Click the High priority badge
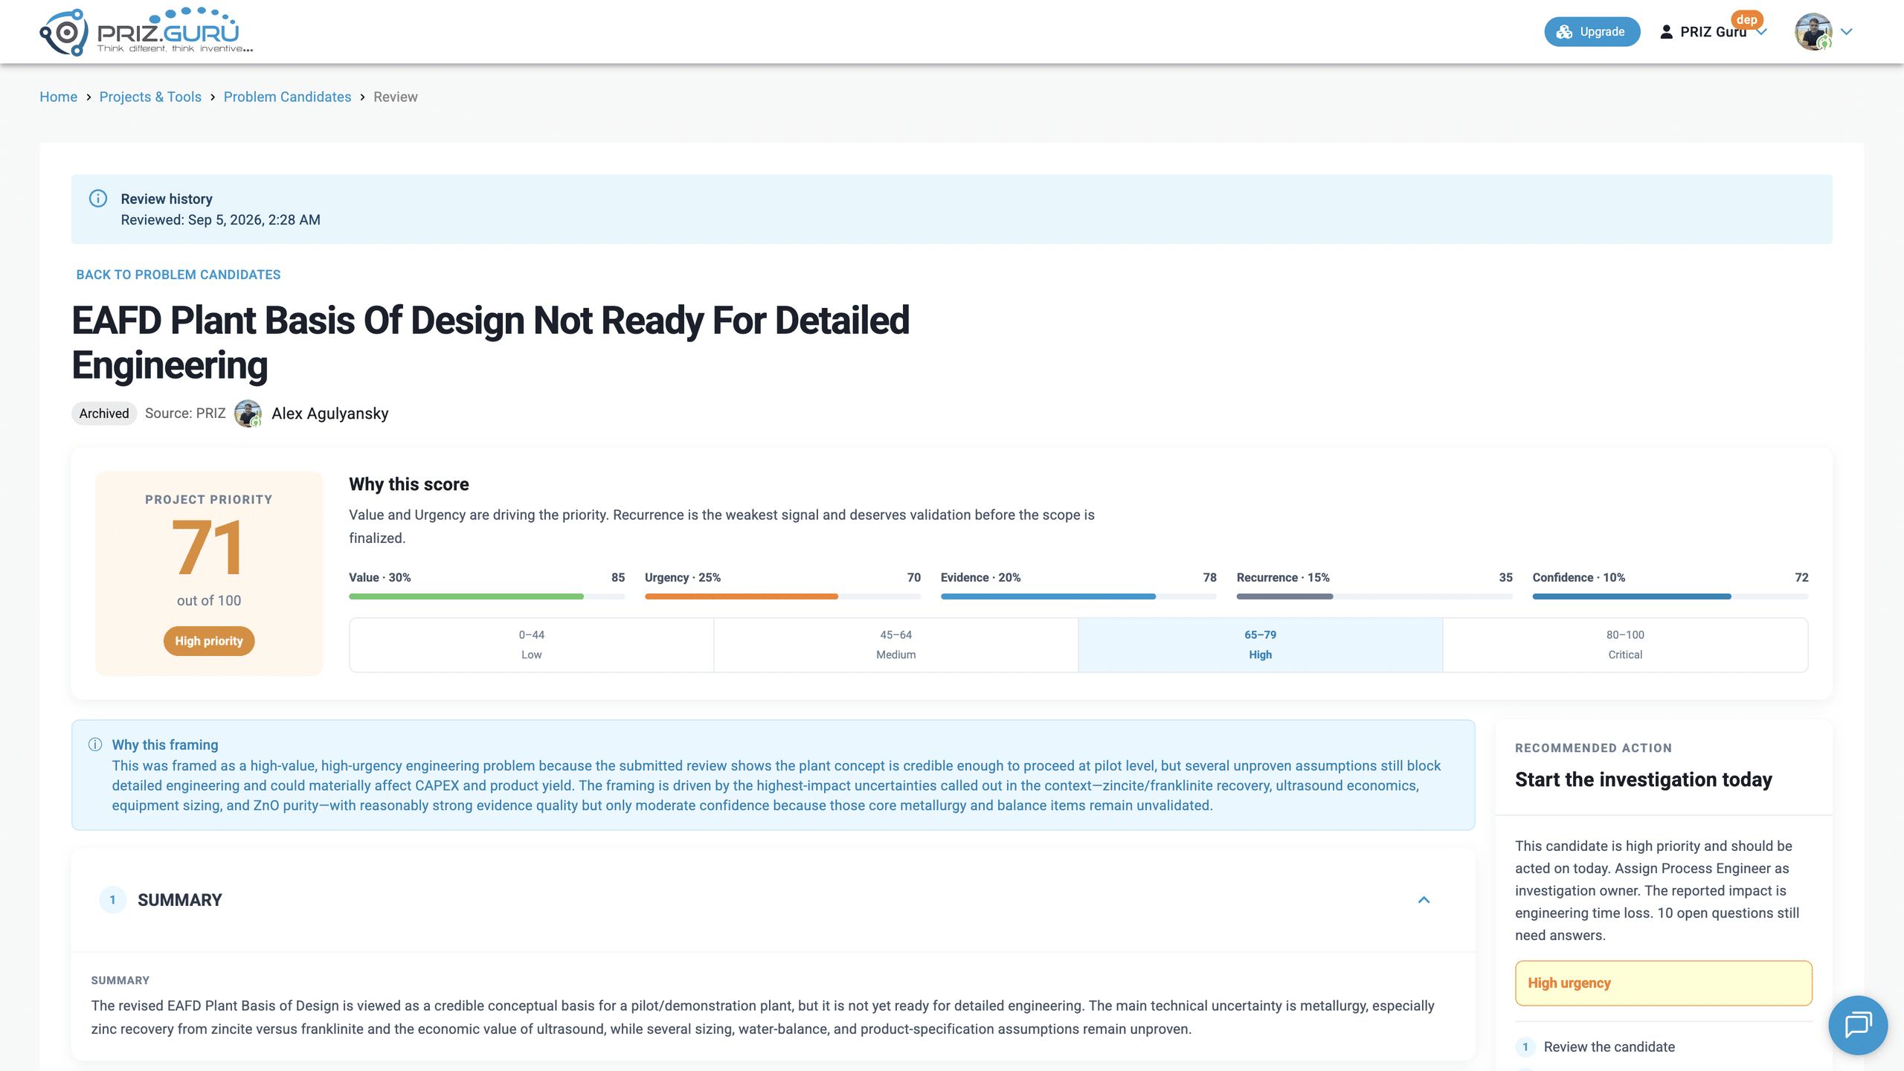This screenshot has width=1904, height=1071. coord(209,641)
